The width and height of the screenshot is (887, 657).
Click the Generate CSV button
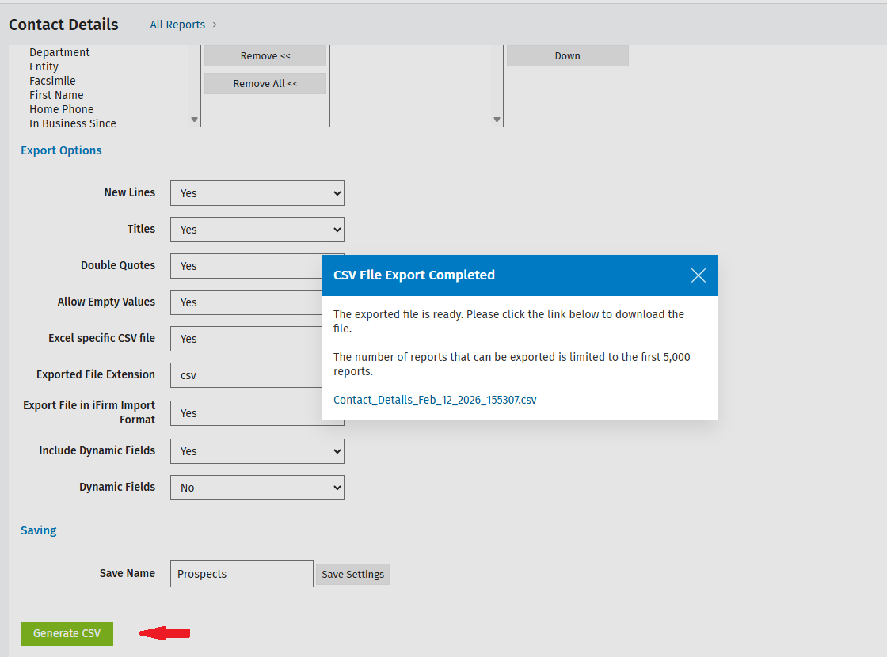tap(67, 633)
